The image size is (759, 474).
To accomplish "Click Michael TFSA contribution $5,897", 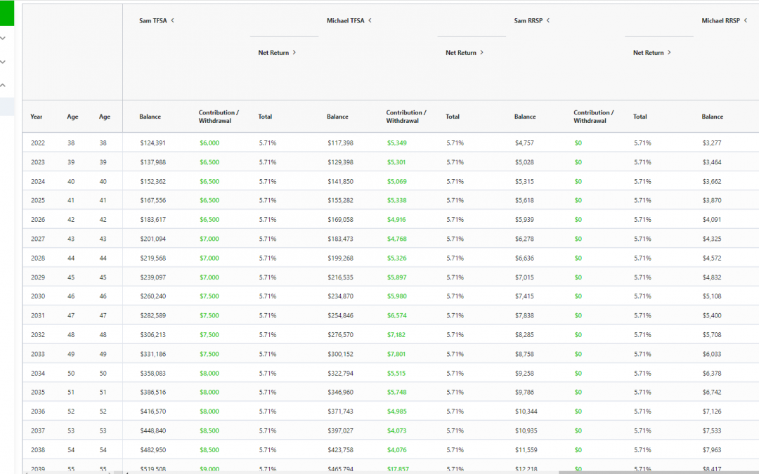I will 397,277.
